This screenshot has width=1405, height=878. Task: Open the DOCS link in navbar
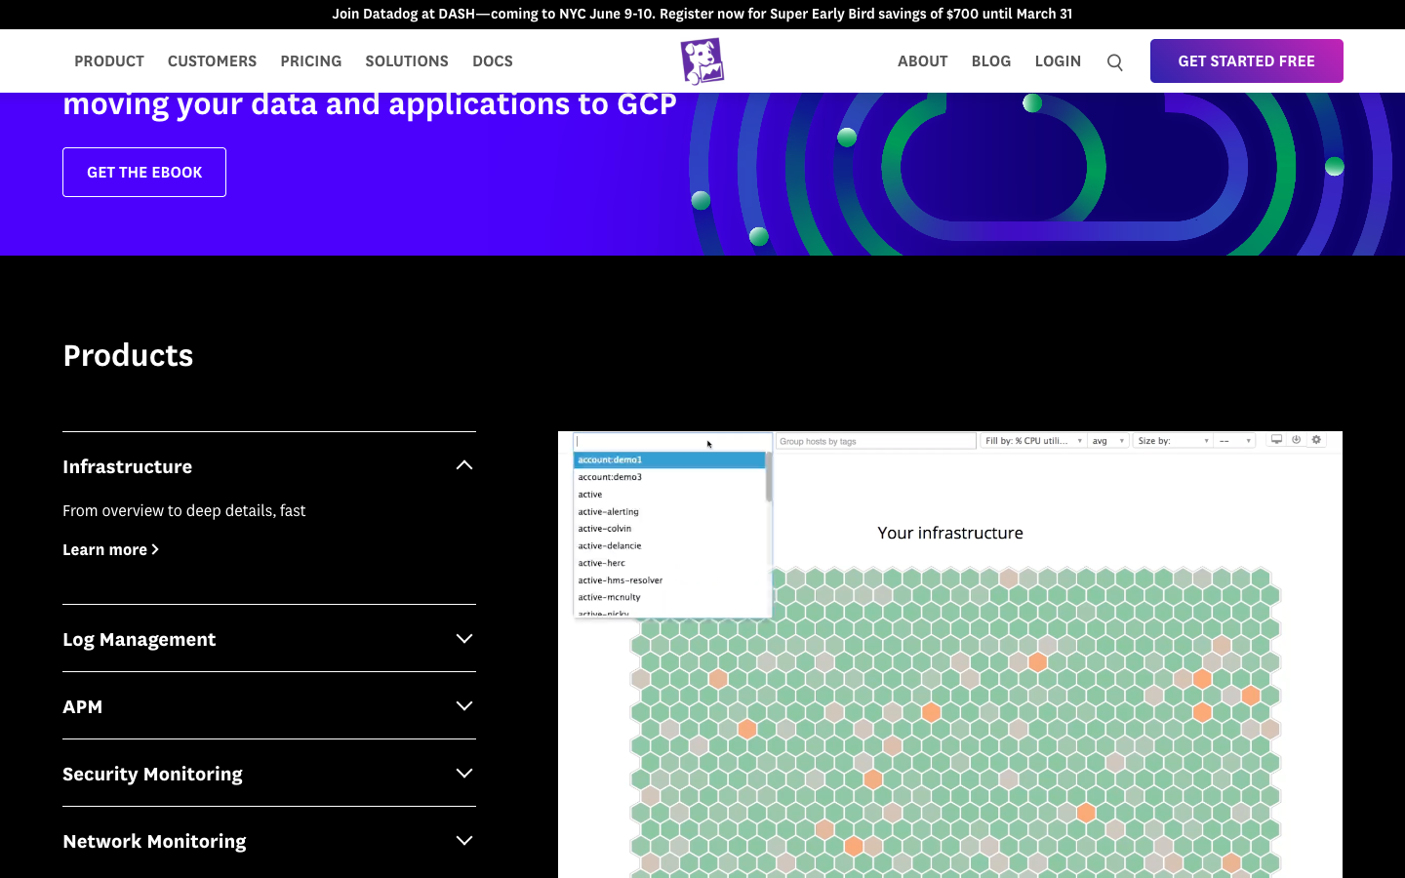[493, 60]
